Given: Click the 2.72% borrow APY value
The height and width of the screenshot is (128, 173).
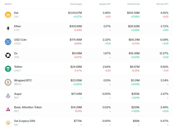Looking at the screenshot, I should (164, 26).
